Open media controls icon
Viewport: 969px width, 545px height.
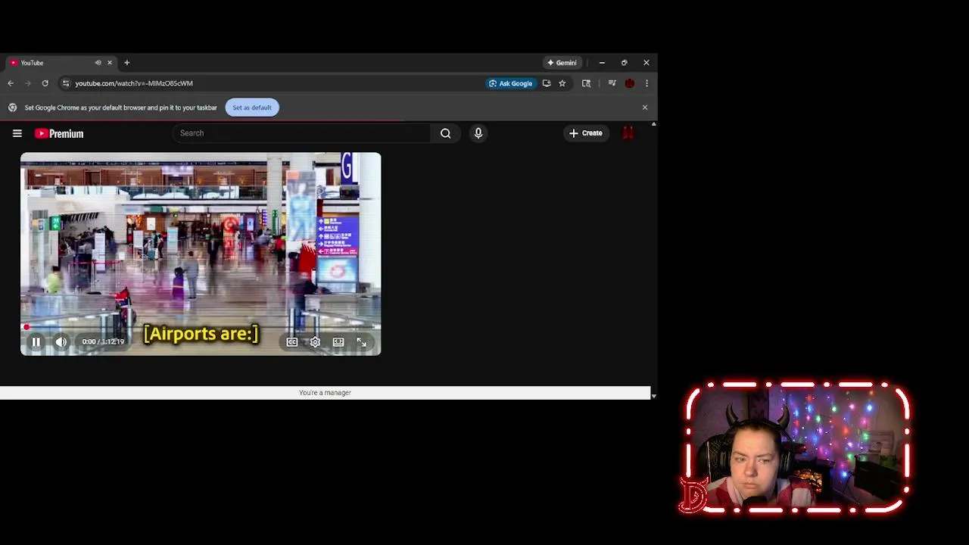pos(612,83)
